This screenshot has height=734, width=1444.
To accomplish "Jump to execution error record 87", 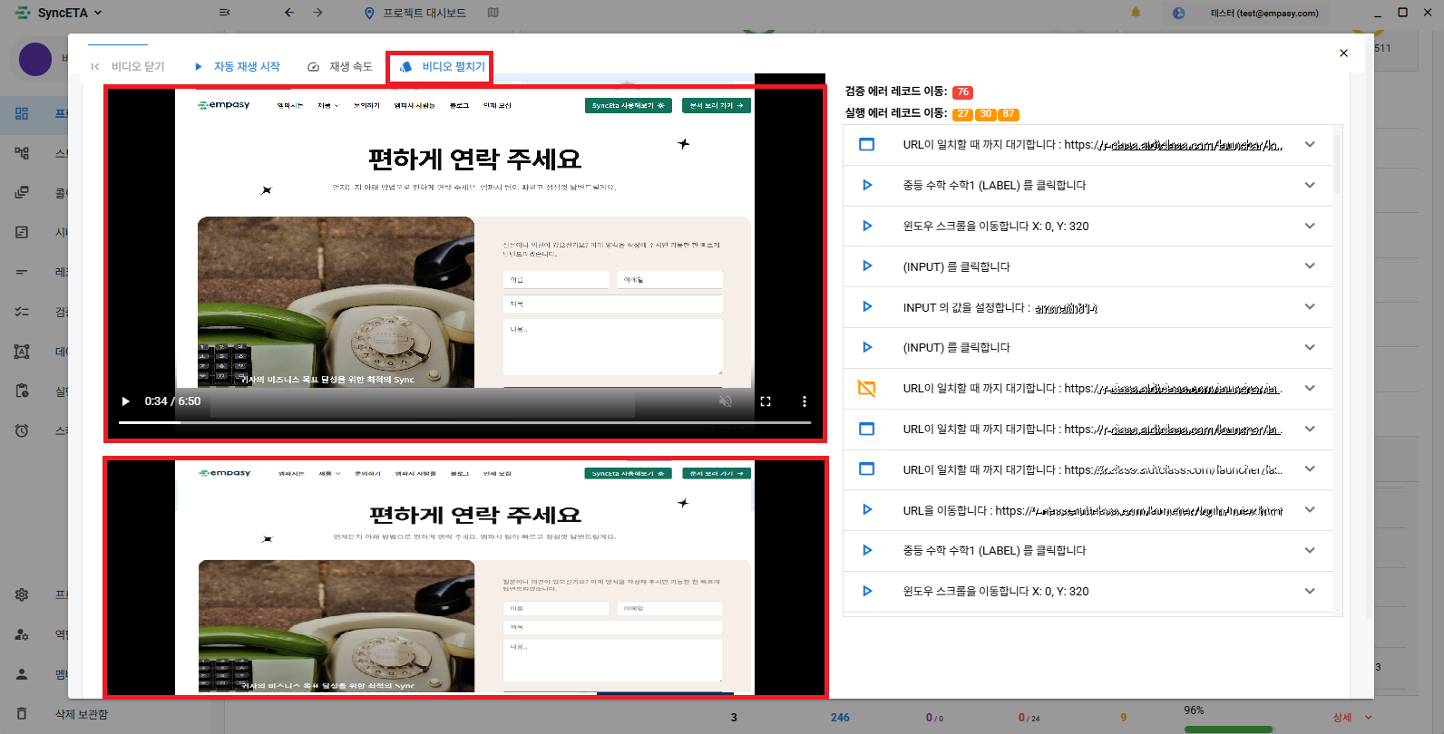I will 1009,114.
